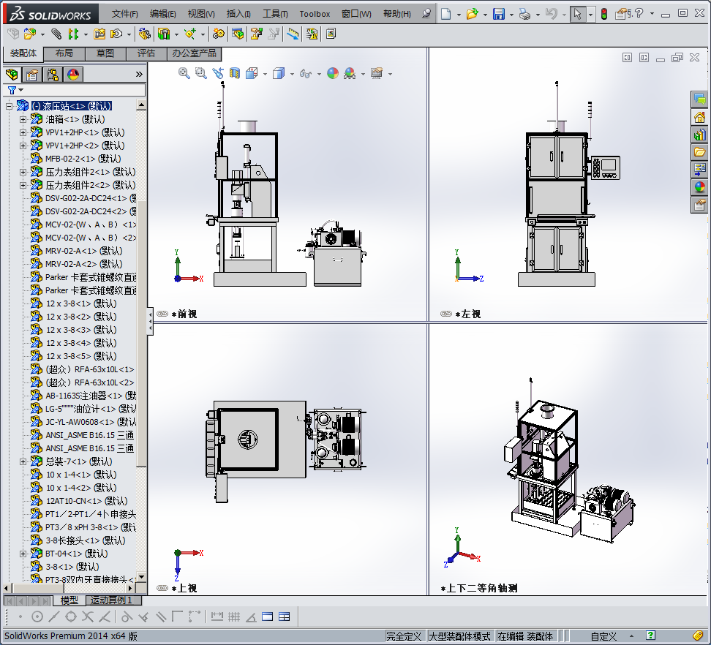711x645 pixels.
Task: Open the DisplayManager tab
Action: click(73, 74)
